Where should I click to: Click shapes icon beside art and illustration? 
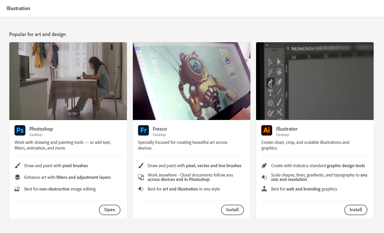(141, 189)
